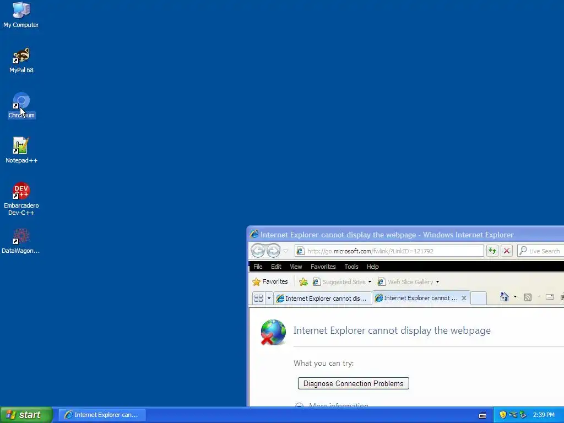Image resolution: width=564 pixels, height=423 pixels.
Task: Expand the Home button dropdown arrow
Action: coord(515,297)
